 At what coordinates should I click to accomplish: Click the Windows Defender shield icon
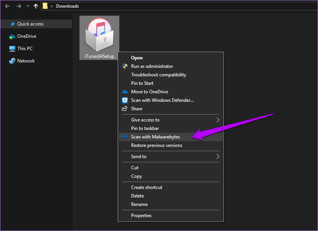click(125, 100)
